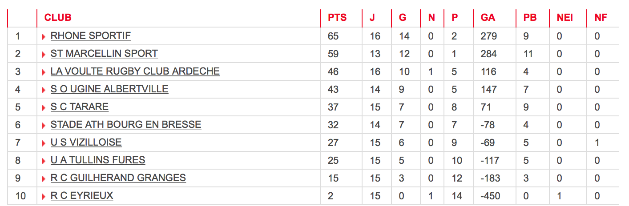629x206 pixels.
Task: Click the red arrow beside LA VOULTE RUGBY CLUB ARDECHE
Action: pyautogui.click(x=44, y=72)
